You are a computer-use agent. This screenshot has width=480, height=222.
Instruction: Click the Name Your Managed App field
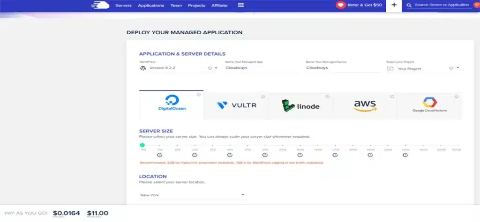262,68
